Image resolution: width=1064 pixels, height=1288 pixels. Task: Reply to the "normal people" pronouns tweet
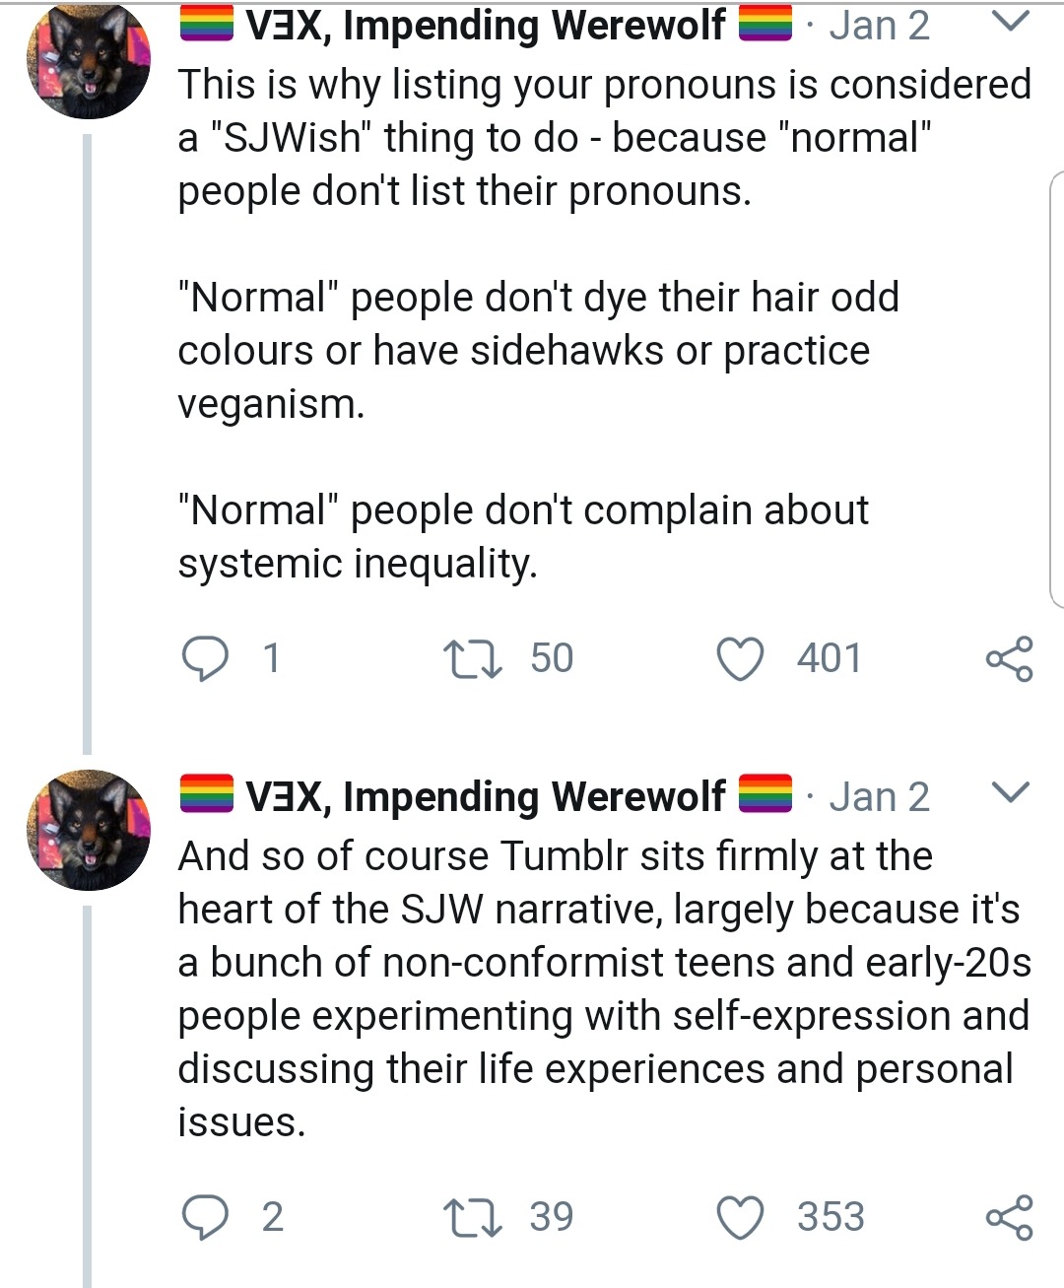coord(206,658)
